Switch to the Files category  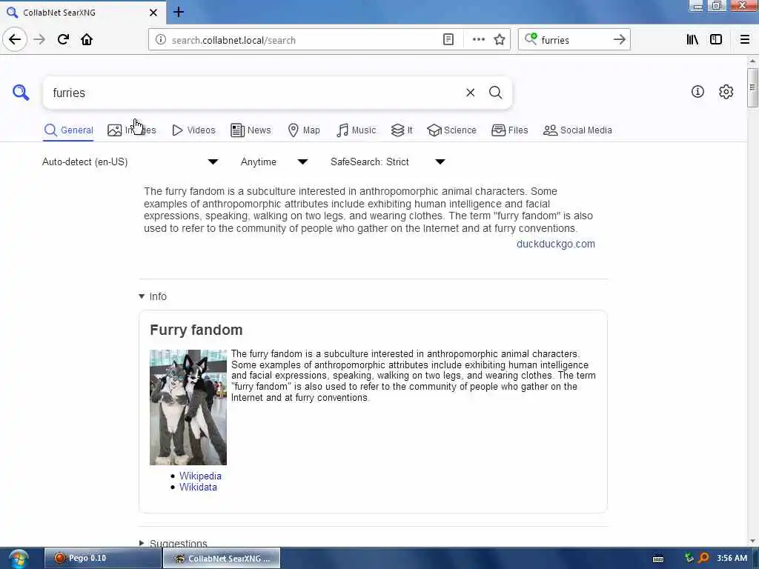[510, 130]
